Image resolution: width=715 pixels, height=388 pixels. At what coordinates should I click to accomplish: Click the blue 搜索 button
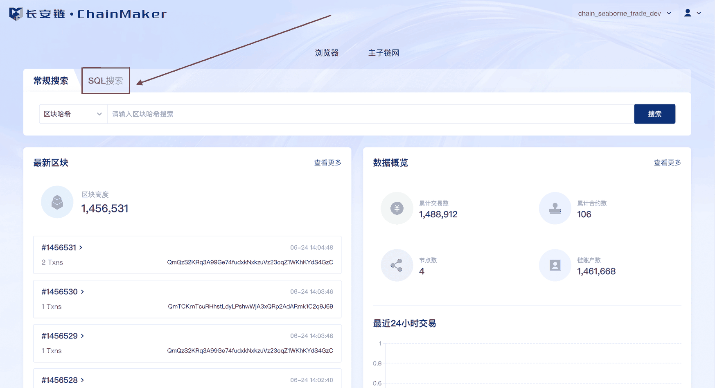click(654, 114)
